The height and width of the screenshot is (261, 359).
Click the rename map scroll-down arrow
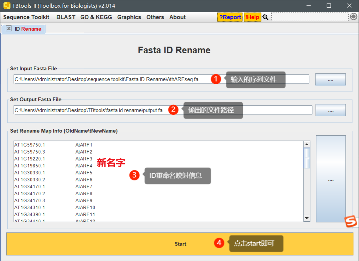click(307, 218)
